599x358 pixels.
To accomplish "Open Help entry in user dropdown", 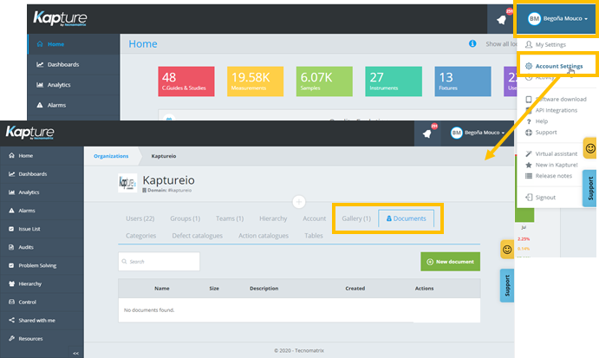I will 537,121.
